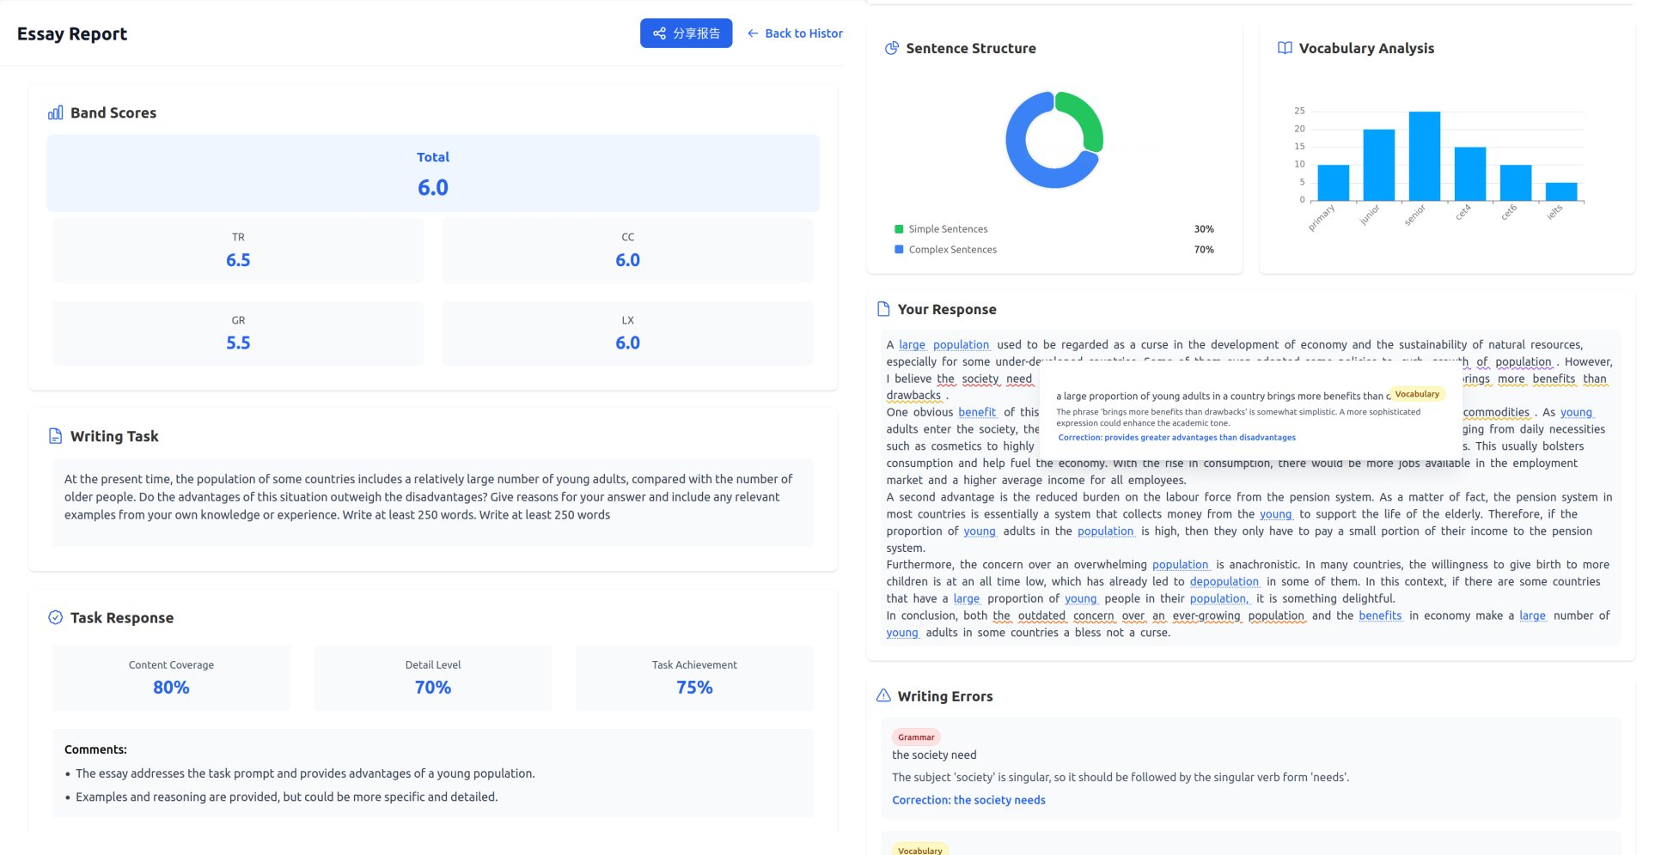1661x855 pixels.
Task: Click the 'Correction: the society needs' text
Action: (x=968, y=800)
